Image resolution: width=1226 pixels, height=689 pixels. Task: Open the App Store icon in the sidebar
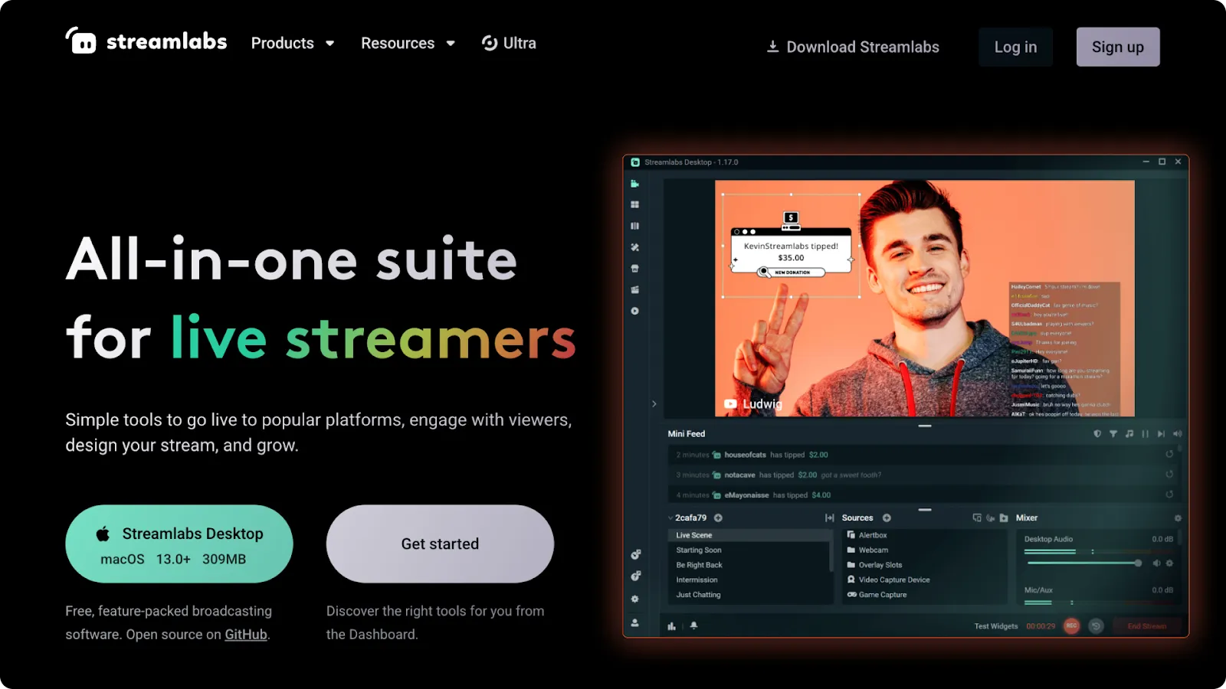(x=634, y=269)
